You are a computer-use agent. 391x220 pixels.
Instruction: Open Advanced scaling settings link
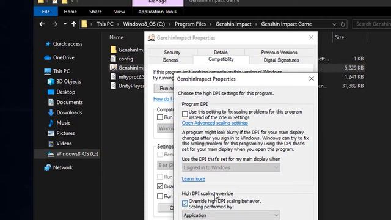[214, 123]
